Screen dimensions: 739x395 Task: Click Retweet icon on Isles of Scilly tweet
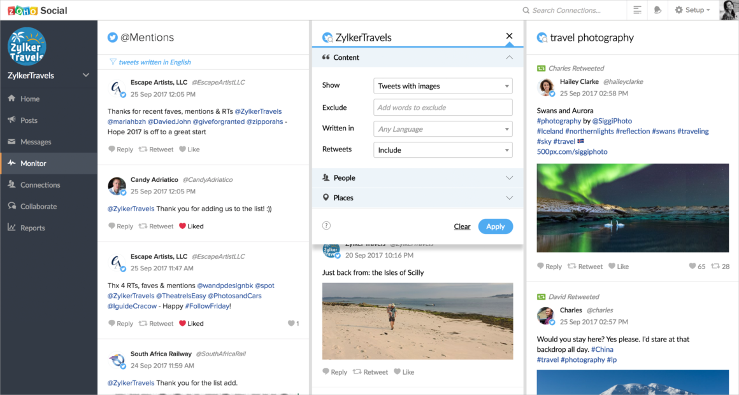click(357, 372)
